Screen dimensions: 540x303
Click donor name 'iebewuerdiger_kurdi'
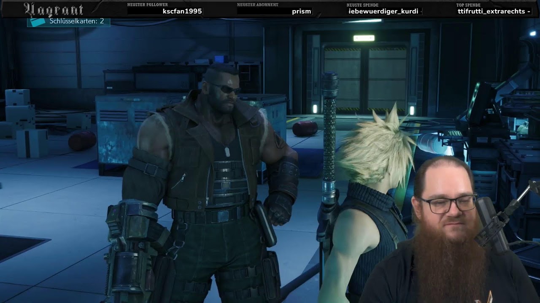coord(384,11)
